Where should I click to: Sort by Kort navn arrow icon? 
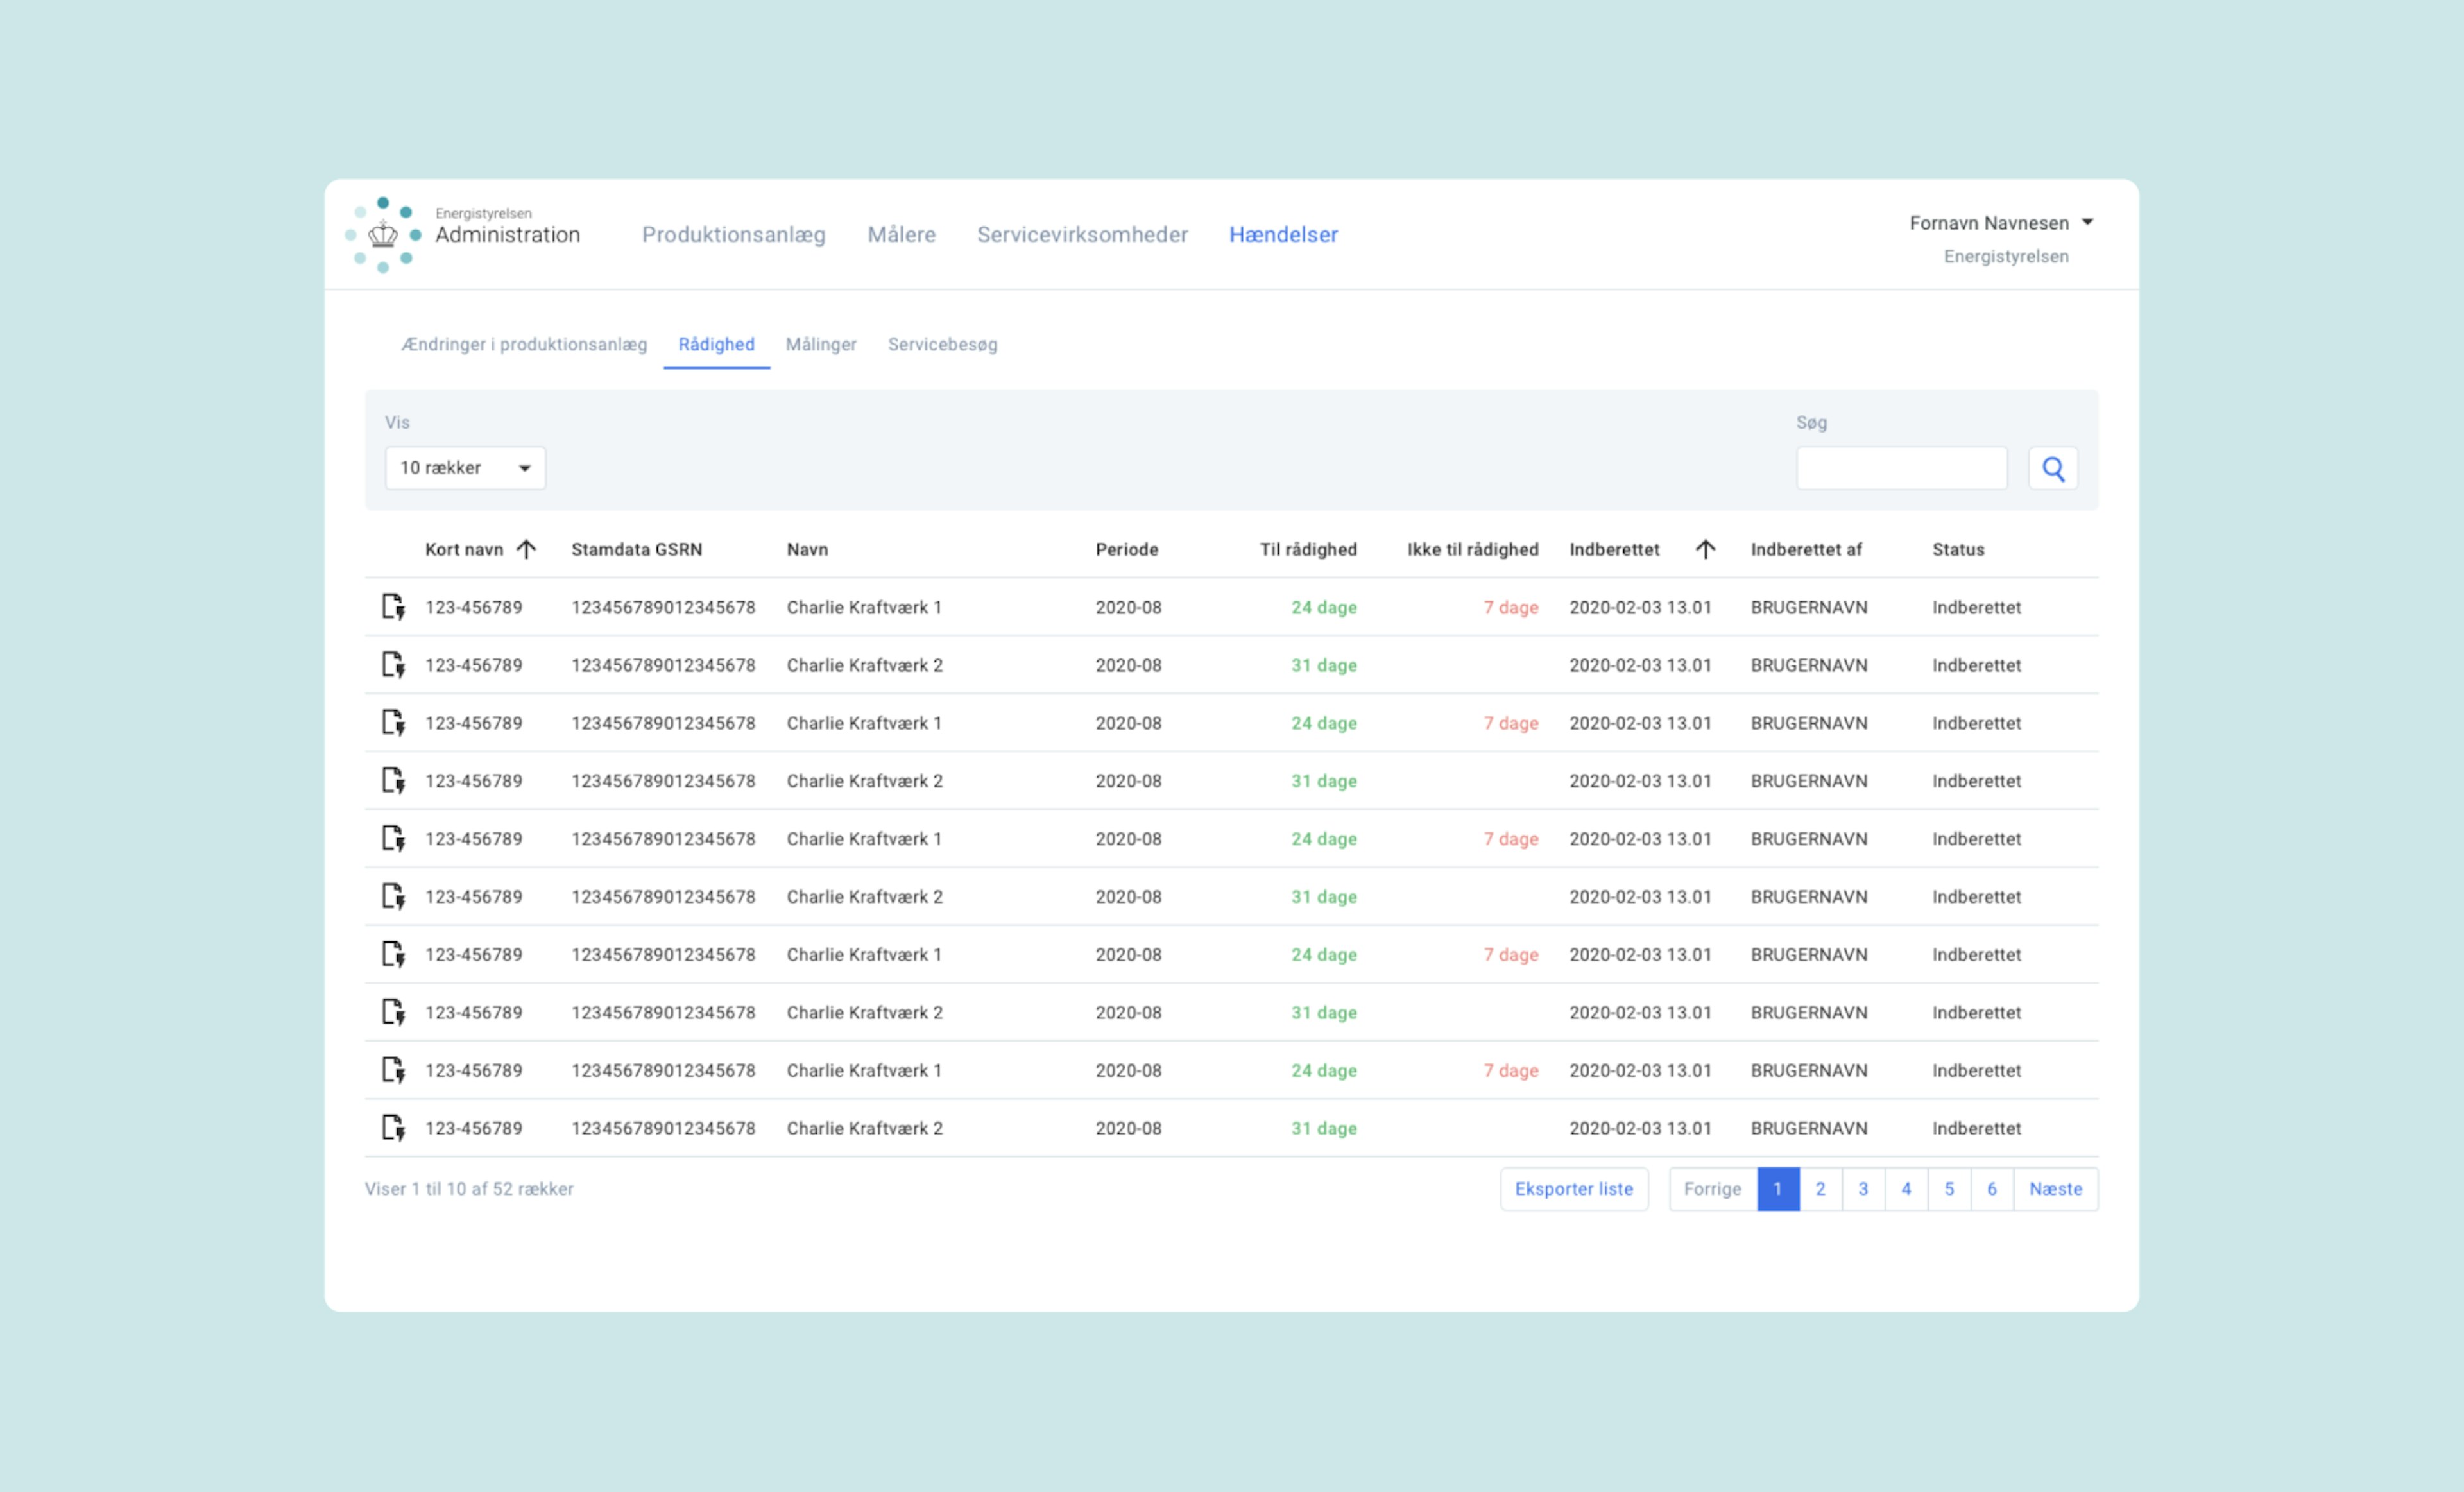coord(526,549)
